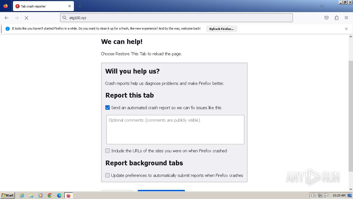The height and width of the screenshot is (199, 353).
Task: Uncheck Send an automated crash report
Action: tap(108, 108)
